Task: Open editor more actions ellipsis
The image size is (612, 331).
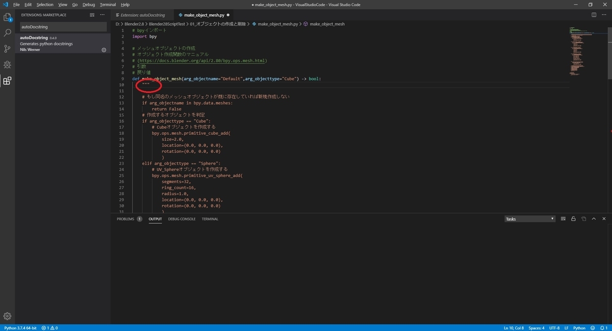Action: pos(604,15)
